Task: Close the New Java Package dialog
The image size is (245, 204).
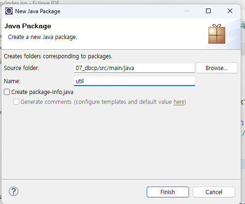Action: (x=230, y=11)
